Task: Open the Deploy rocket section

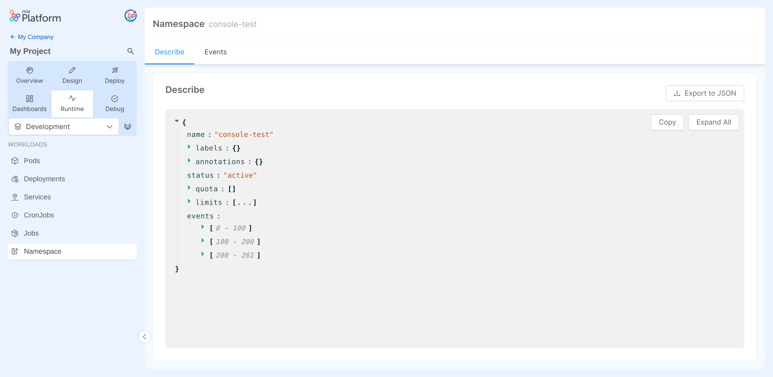Action: point(115,75)
